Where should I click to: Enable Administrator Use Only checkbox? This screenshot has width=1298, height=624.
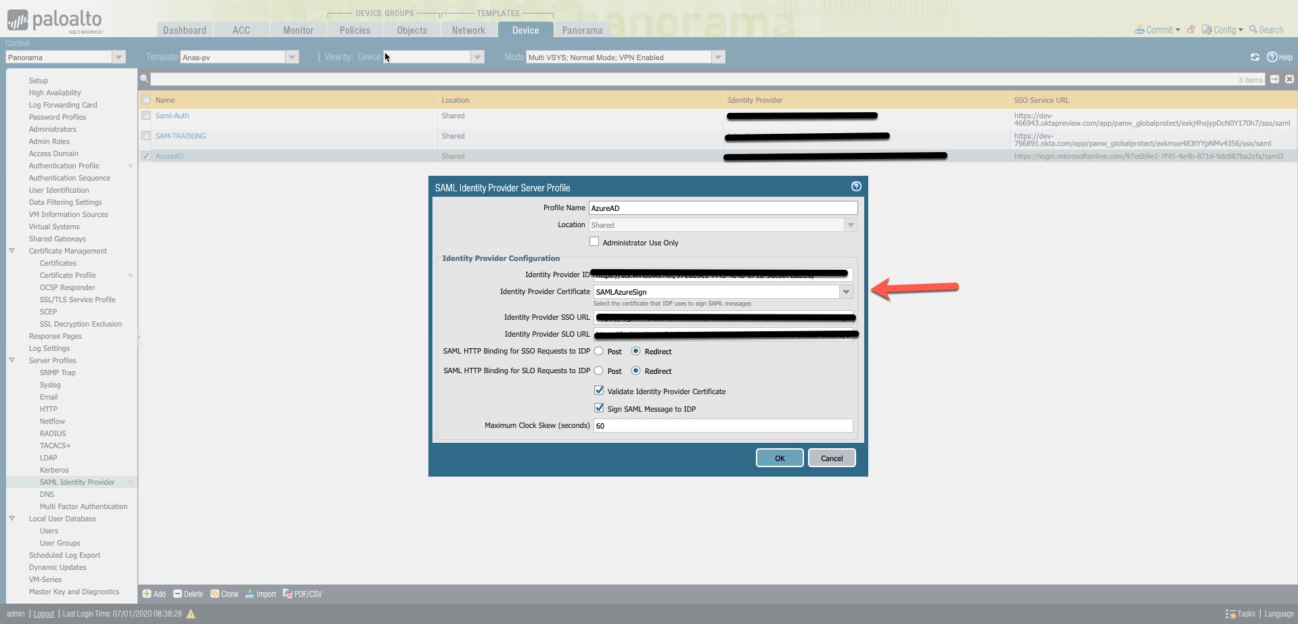(594, 241)
